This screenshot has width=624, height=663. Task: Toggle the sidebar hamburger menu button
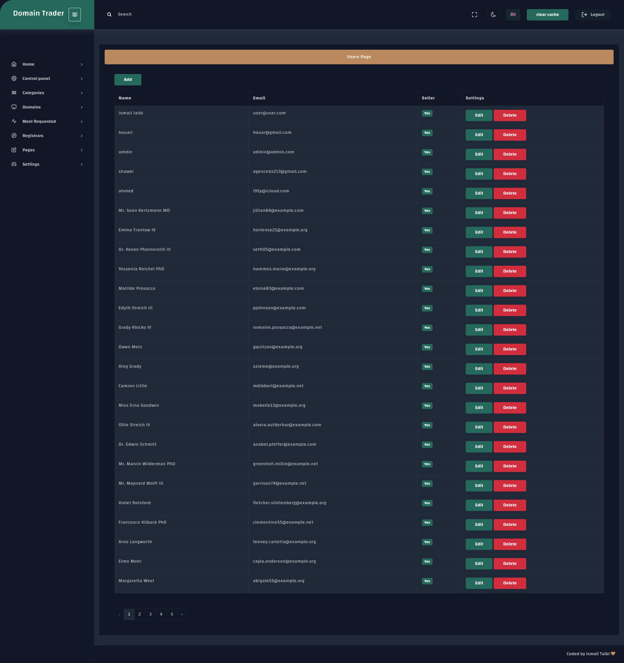tap(74, 15)
